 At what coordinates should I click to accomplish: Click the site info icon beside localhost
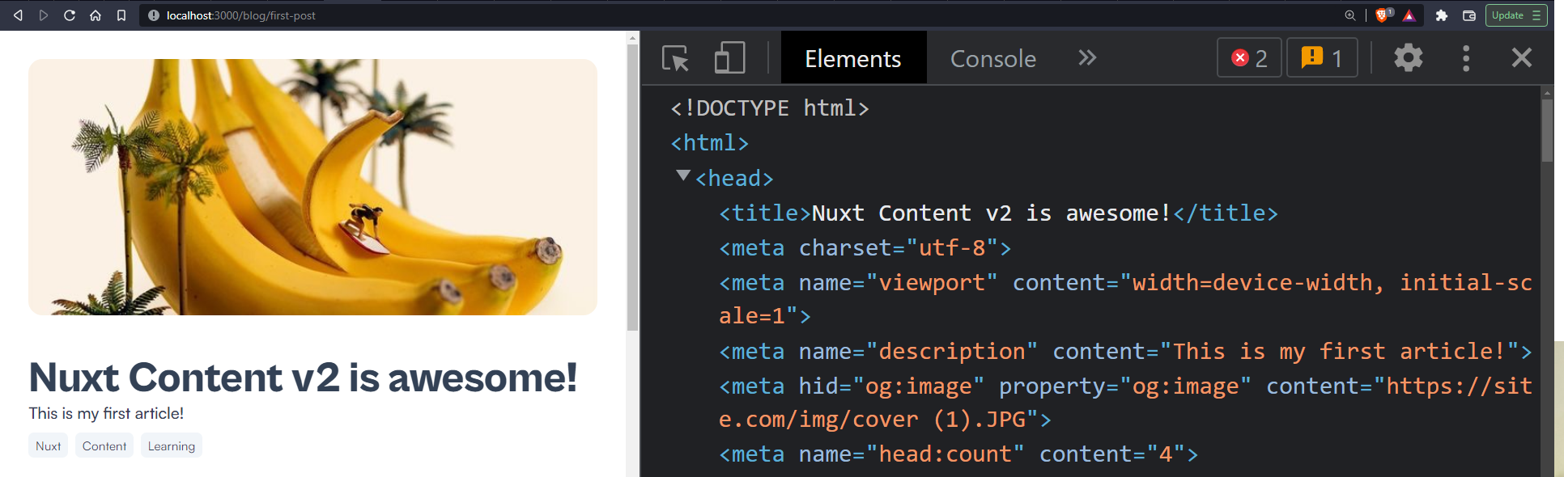coord(154,15)
